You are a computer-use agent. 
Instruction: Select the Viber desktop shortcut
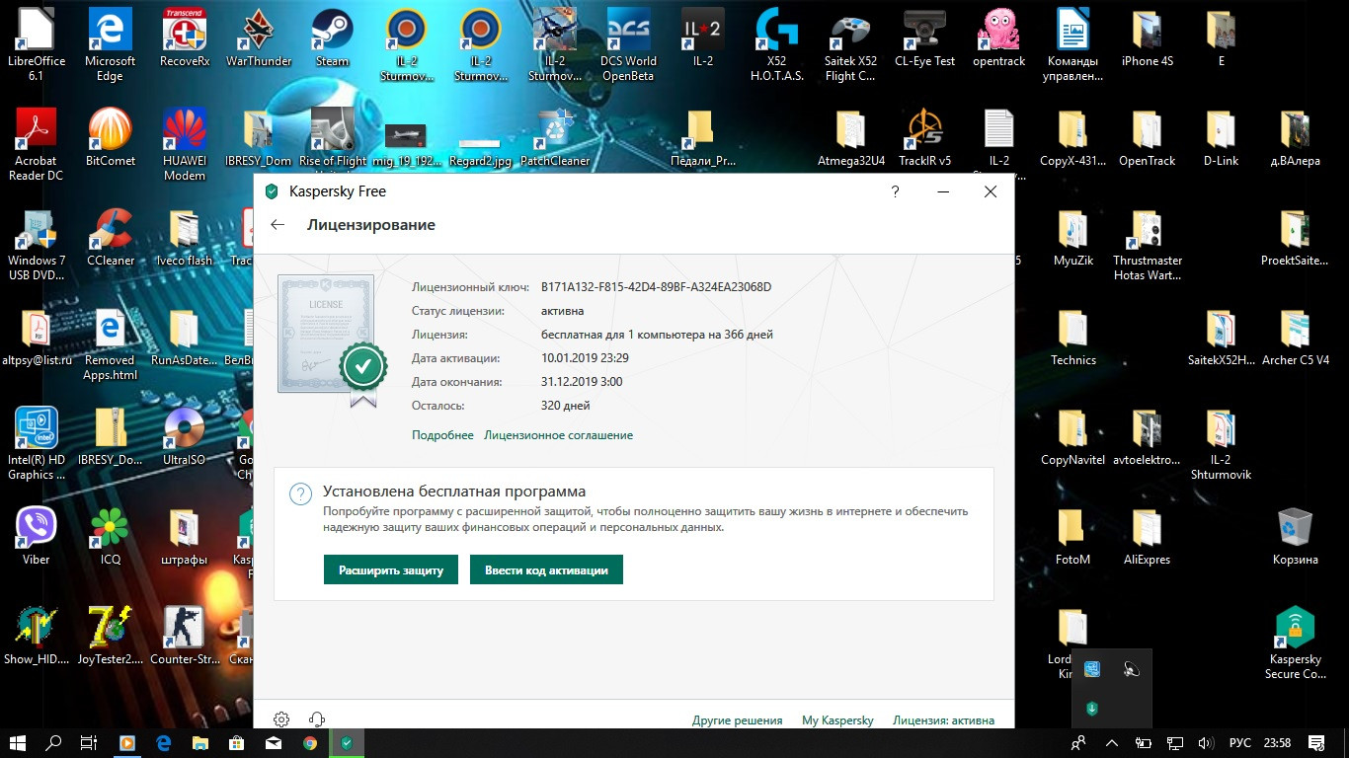[37, 536]
